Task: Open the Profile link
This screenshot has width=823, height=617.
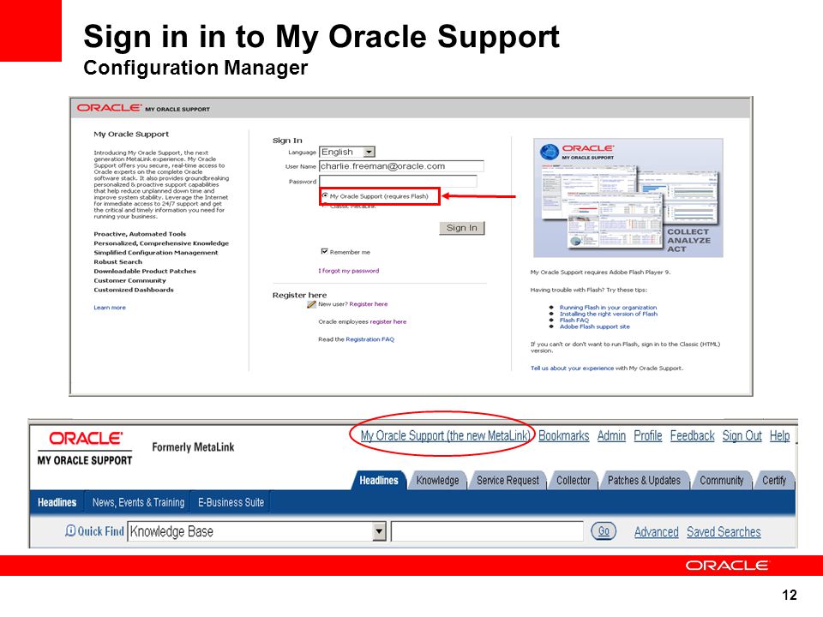Action: point(648,436)
